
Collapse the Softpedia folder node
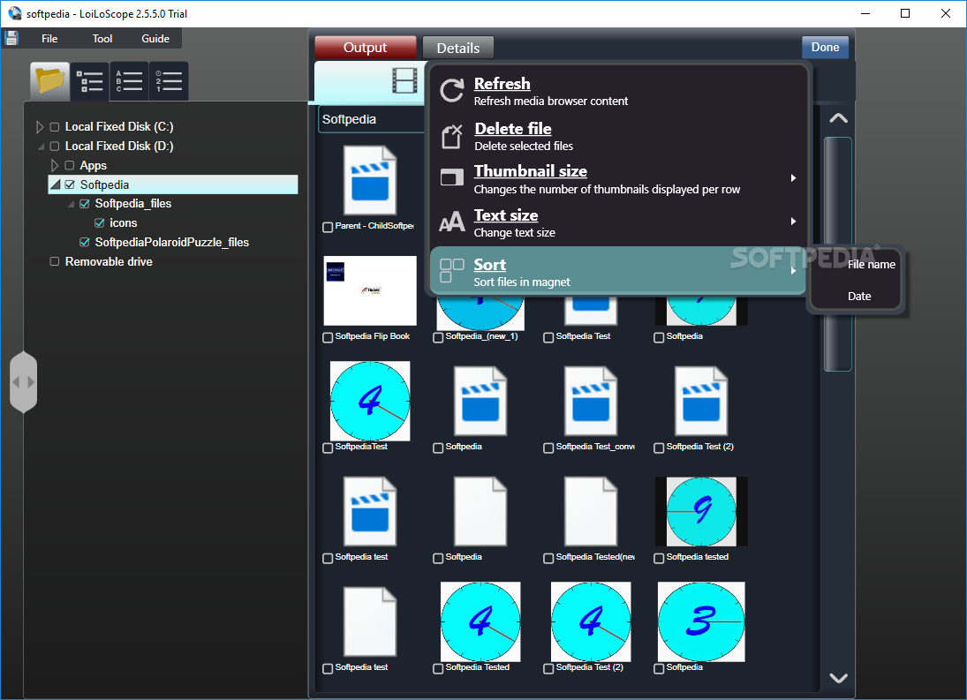pyautogui.click(x=56, y=184)
